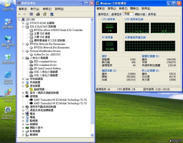Click the Device Manager vertical scrollbar thumb
The width and height of the screenshot is (183, 143).
[x=92, y=73]
